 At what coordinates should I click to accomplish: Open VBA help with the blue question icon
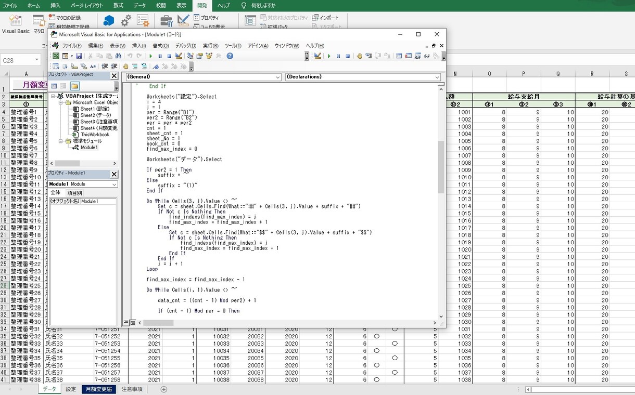(x=230, y=56)
